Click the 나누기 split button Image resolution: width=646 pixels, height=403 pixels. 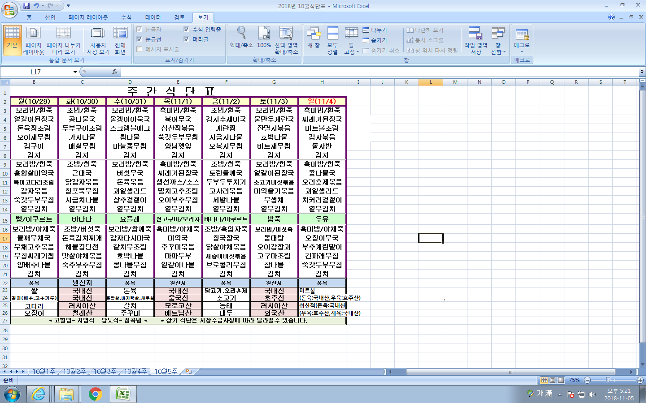coord(375,30)
